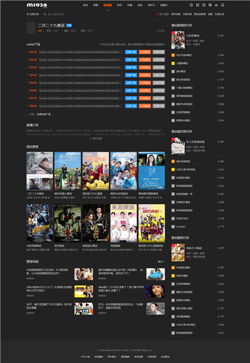Expand the all-categories dropdown
Viewport: 250px width, 363px height.
32,14
